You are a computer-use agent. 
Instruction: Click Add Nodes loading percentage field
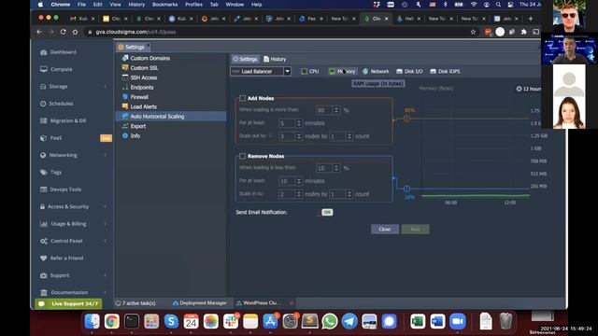point(324,110)
